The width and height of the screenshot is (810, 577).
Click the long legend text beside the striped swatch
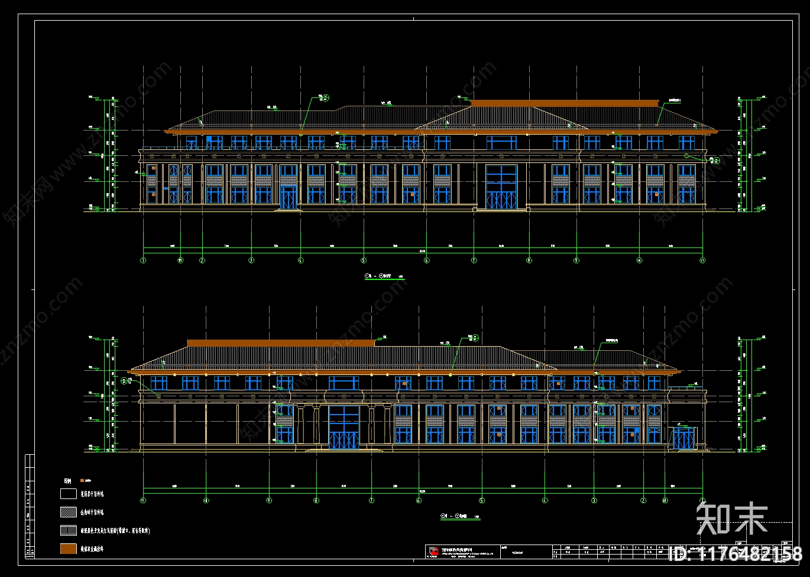pos(115,531)
